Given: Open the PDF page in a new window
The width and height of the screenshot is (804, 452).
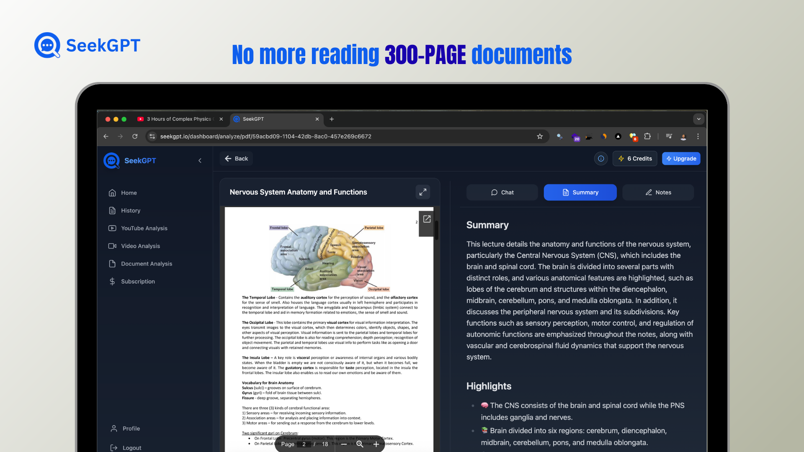Looking at the screenshot, I should point(427,219).
